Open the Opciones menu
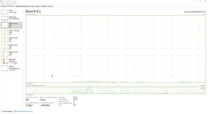Screen dimensions: 208x114 pyautogui.click(x=9, y=4)
